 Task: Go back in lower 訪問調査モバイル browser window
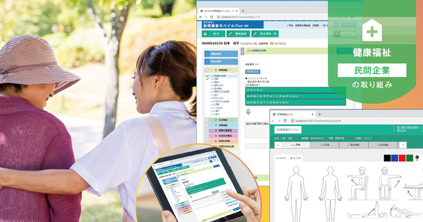[x=273, y=121]
